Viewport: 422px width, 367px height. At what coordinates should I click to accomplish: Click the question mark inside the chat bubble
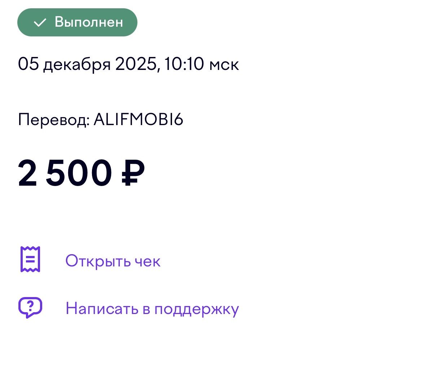pyautogui.click(x=31, y=306)
